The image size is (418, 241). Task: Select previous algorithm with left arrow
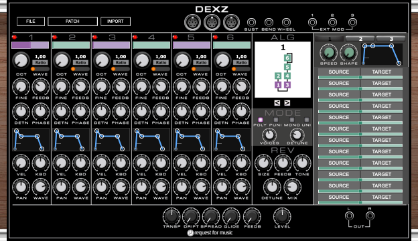coord(277,103)
